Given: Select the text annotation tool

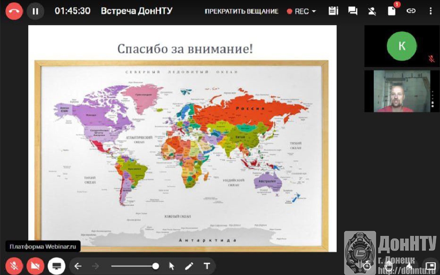Looking at the screenshot, I should [x=206, y=266].
